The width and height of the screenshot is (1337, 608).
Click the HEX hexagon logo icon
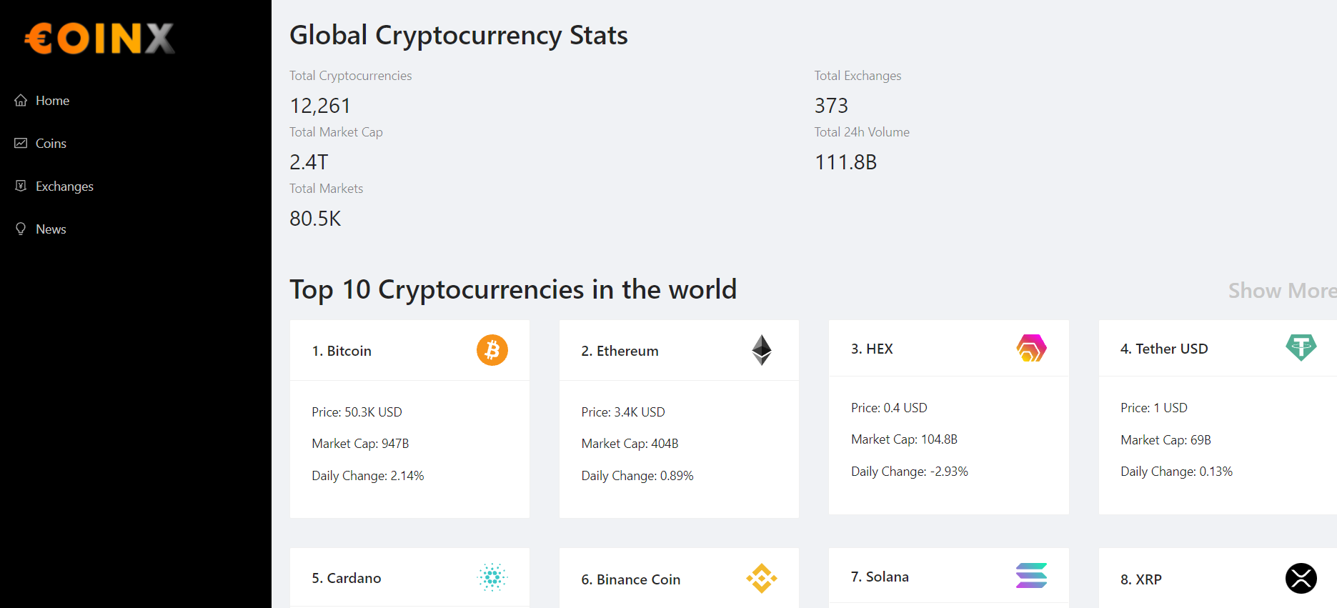click(1031, 348)
